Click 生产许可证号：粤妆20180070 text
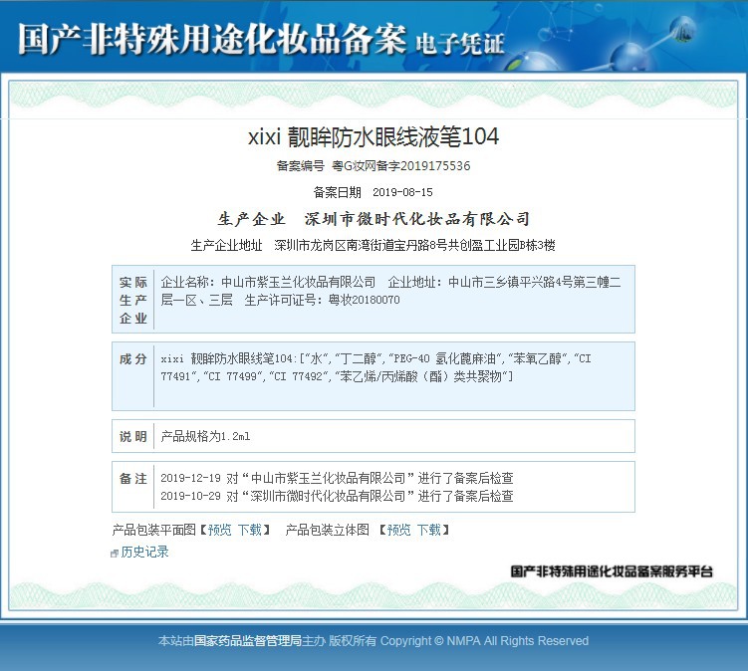The height and width of the screenshot is (671, 748). (x=322, y=300)
